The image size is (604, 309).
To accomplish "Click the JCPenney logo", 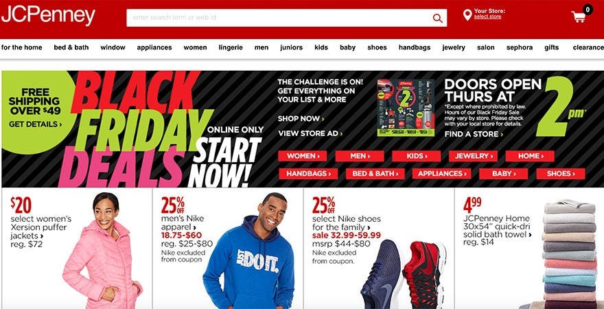I will (48, 16).
